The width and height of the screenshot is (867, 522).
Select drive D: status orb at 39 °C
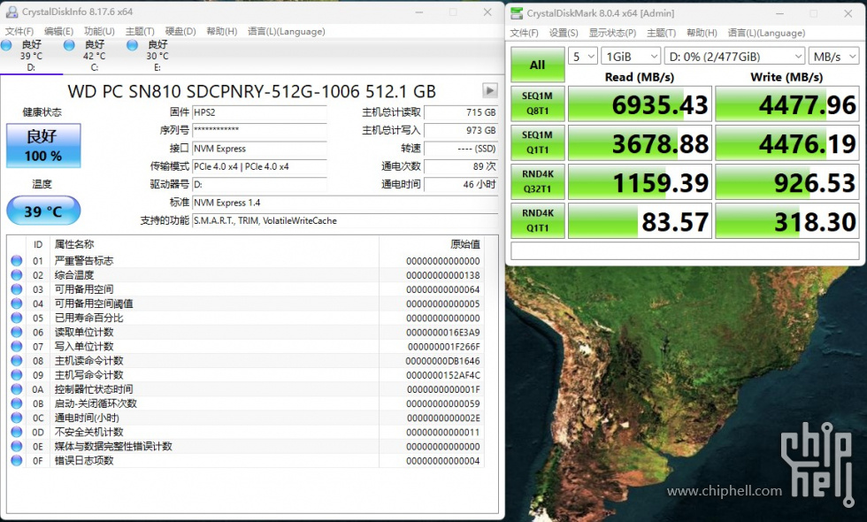7,44
